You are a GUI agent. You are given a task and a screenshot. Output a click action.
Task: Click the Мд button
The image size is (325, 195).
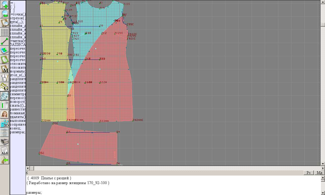coord(319,173)
